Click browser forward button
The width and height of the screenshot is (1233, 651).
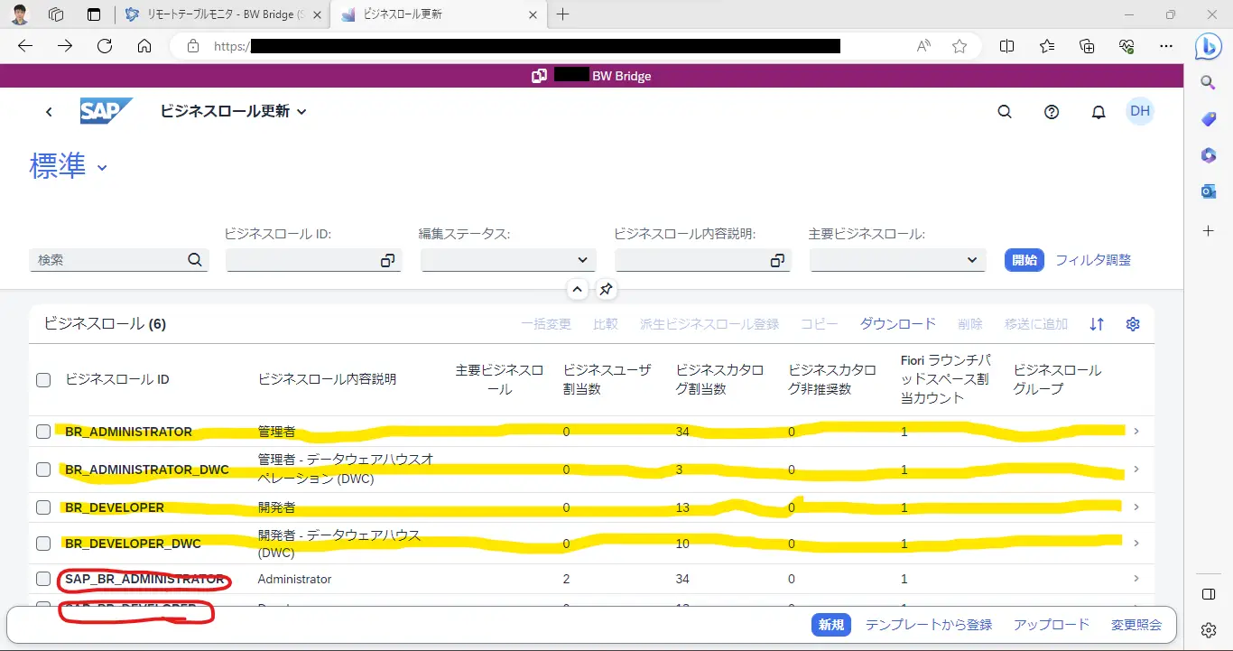(x=65, y=46)
